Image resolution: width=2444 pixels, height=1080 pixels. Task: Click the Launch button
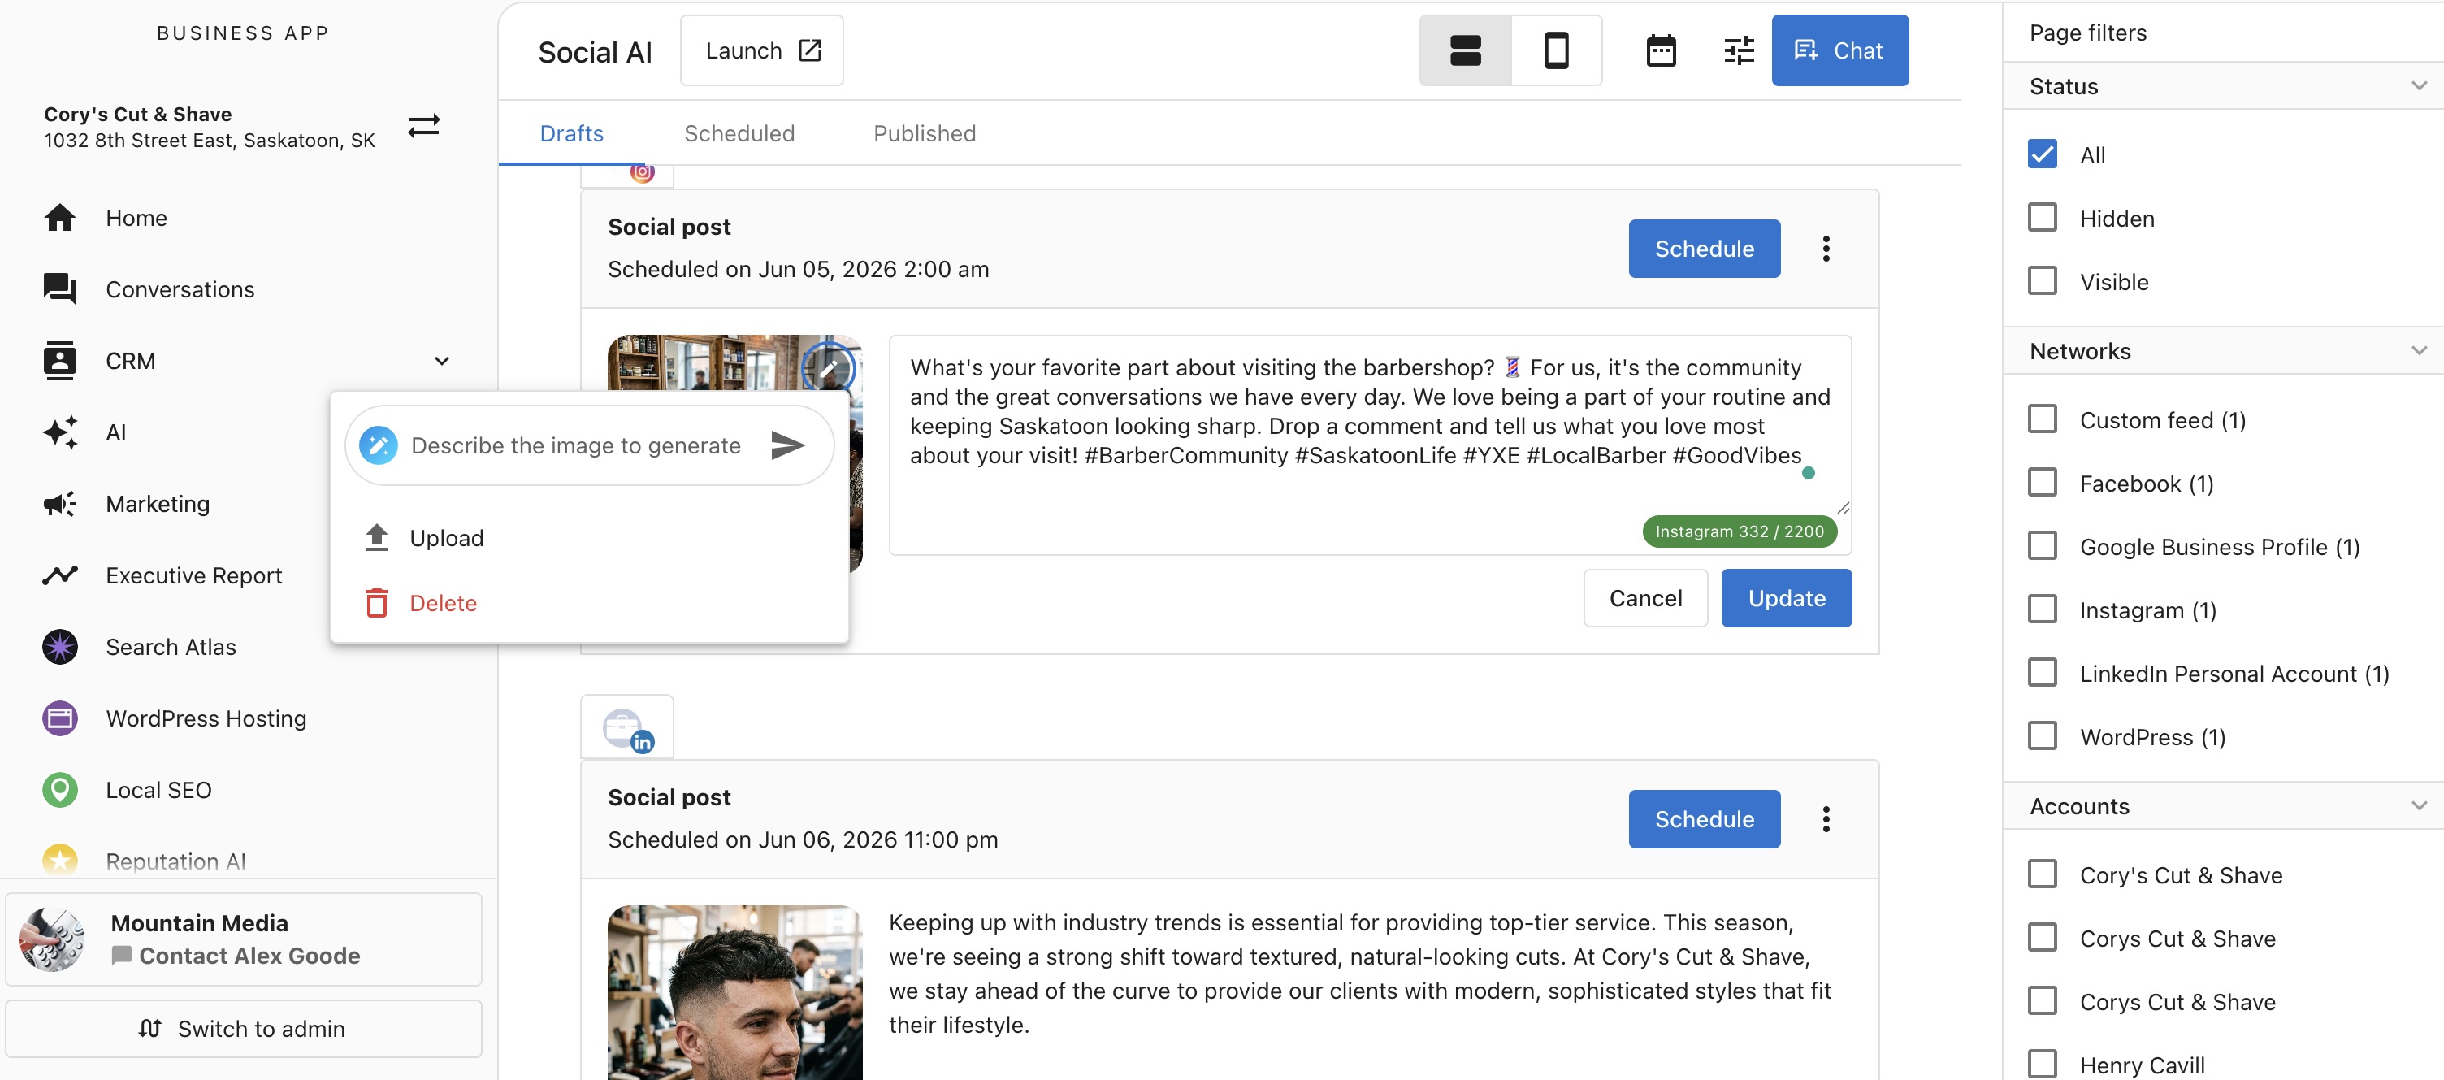click(762, 50)
